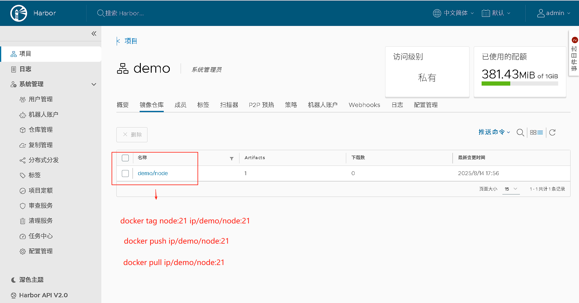Toggle dark theme with moon icon
The image size is (579, 303).
14,280
